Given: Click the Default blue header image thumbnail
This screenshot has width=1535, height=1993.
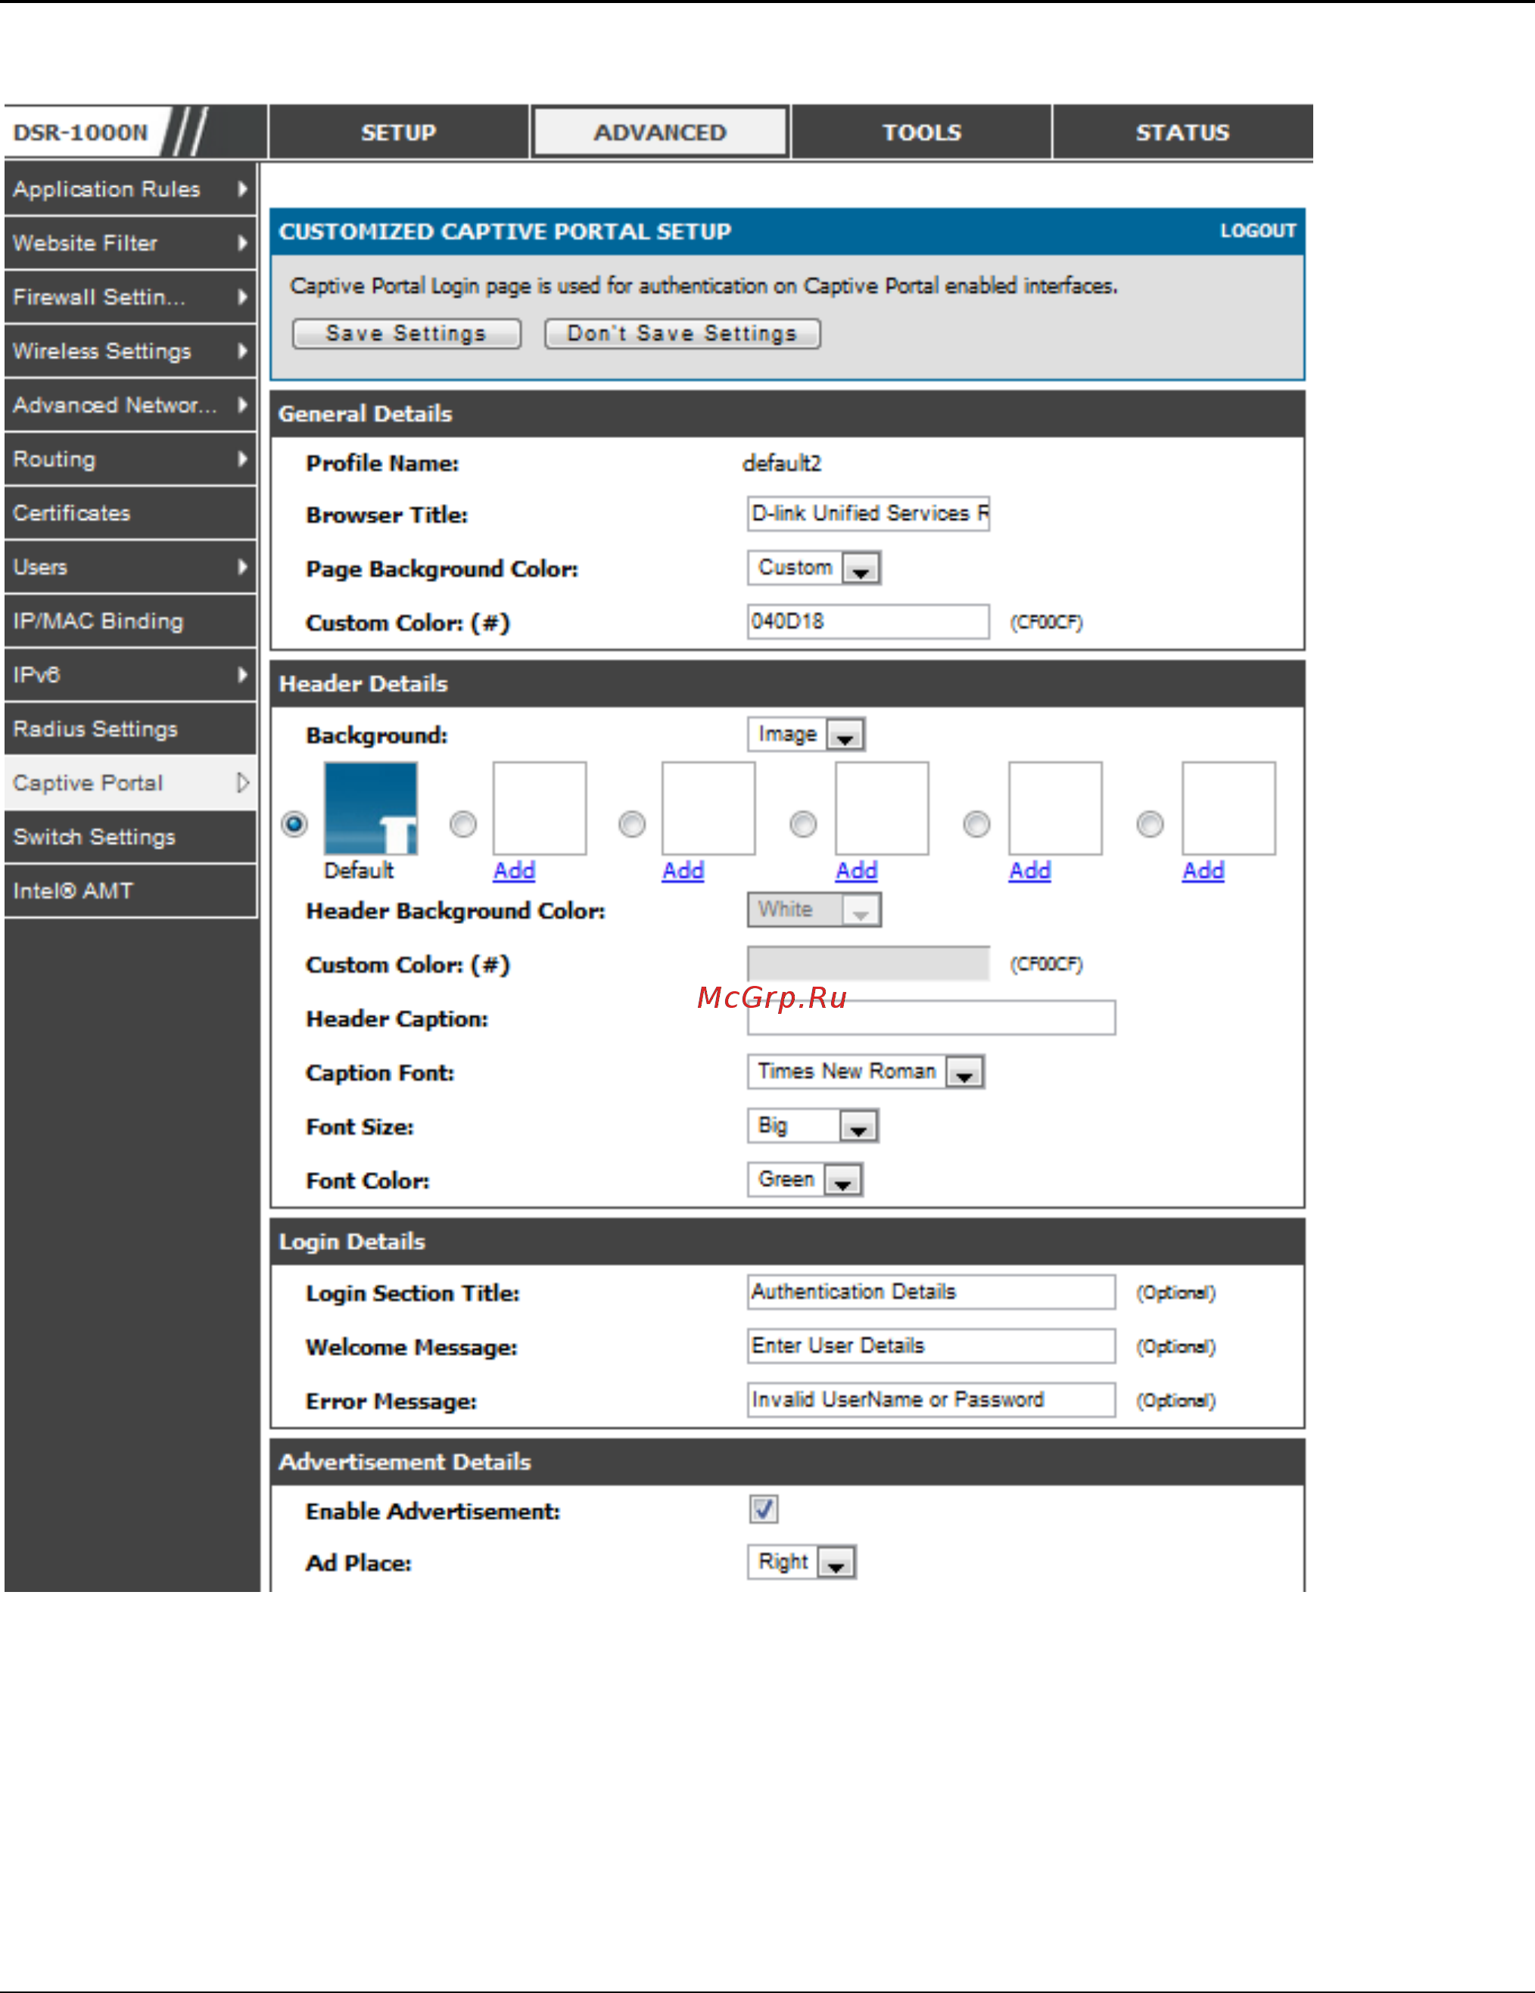Looking at the screenshot, I should point(371,809).
